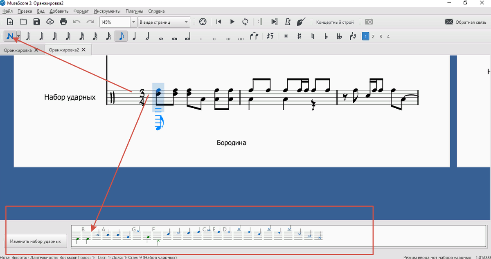Viewport: 491px width, 259px height.
Task: Switch to voice 2
Action: [x=373, y=36]
